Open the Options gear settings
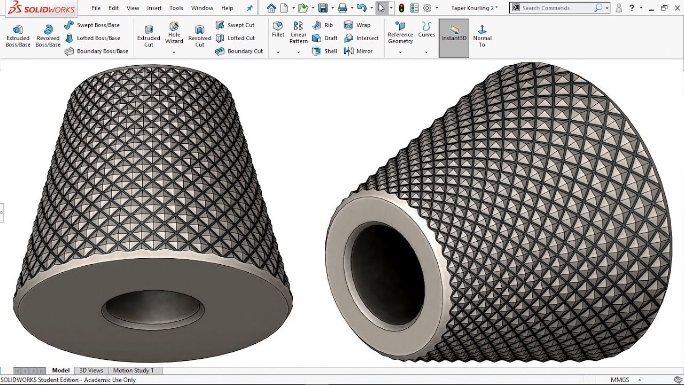 click(427, 8)
